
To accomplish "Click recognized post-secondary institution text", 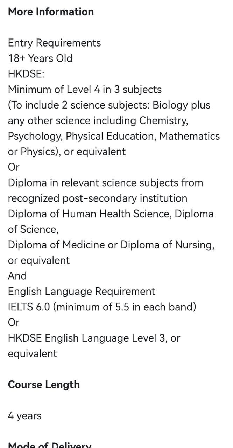I will (98, 198).
